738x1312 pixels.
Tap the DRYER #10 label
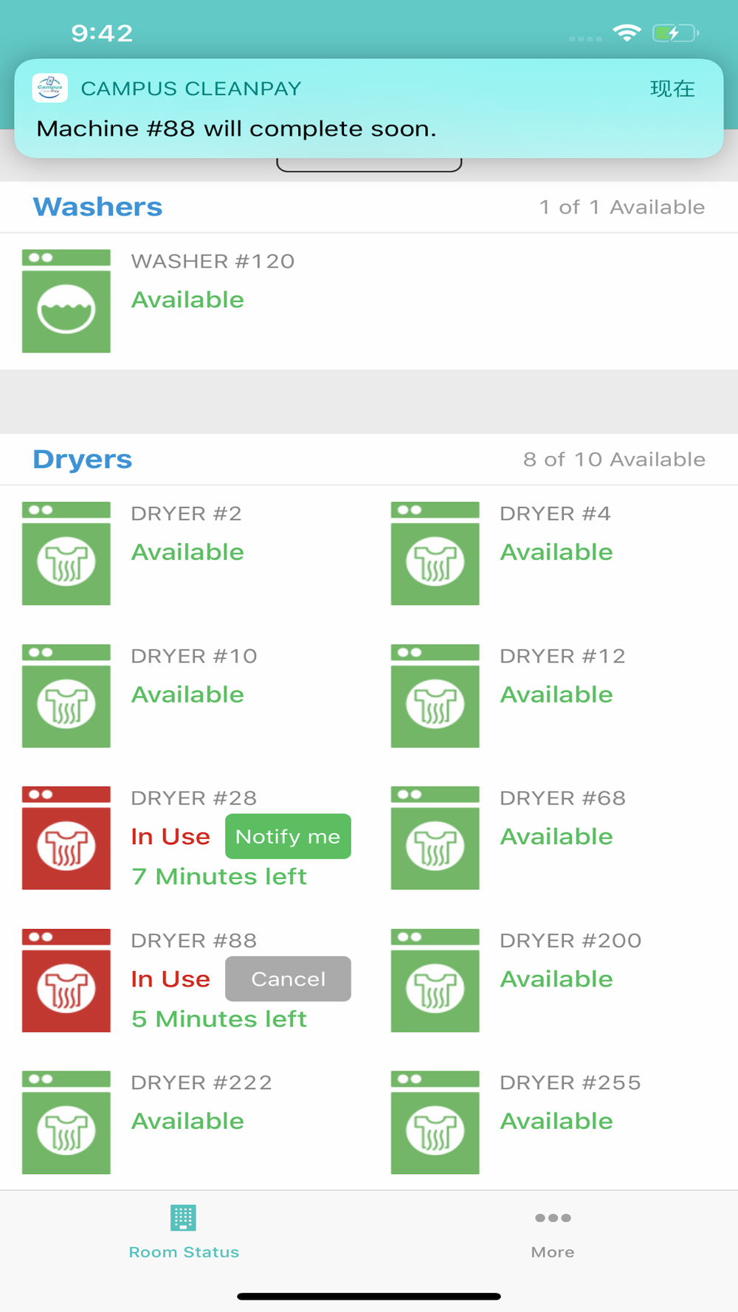point(194,656)
